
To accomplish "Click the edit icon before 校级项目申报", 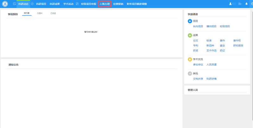I will (77, 4).
